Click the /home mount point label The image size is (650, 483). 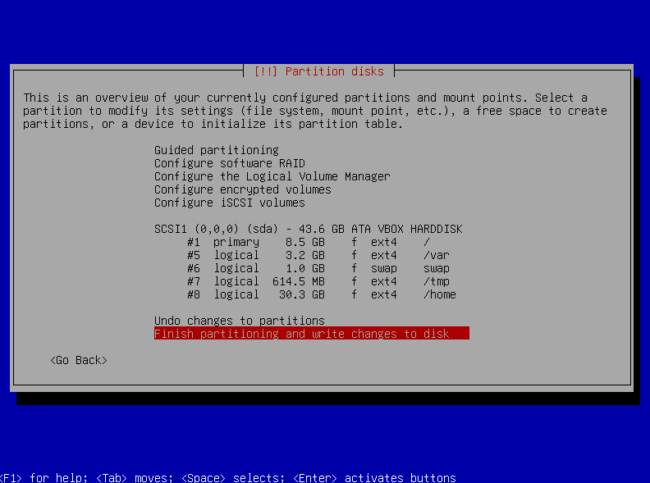click(x=439, y=294)
